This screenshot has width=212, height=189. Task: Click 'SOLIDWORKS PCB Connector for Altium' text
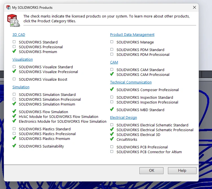pos(149,152)
